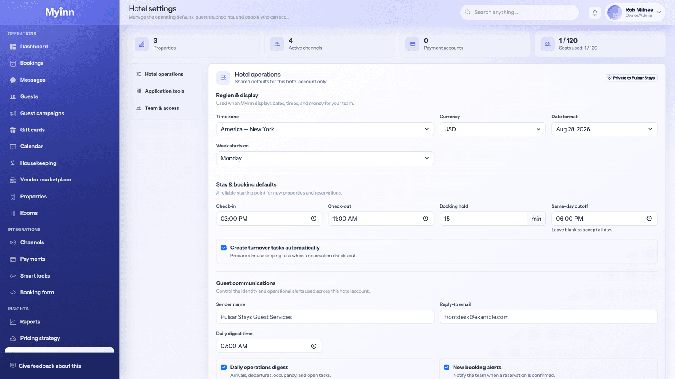Uncheck New booking alerts checkbox
This screenshot has width=675, height=379.
[x=446, y=367]
